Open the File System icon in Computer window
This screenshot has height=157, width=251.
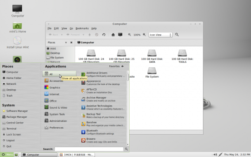pyautogui.click(x=152, y=73)
